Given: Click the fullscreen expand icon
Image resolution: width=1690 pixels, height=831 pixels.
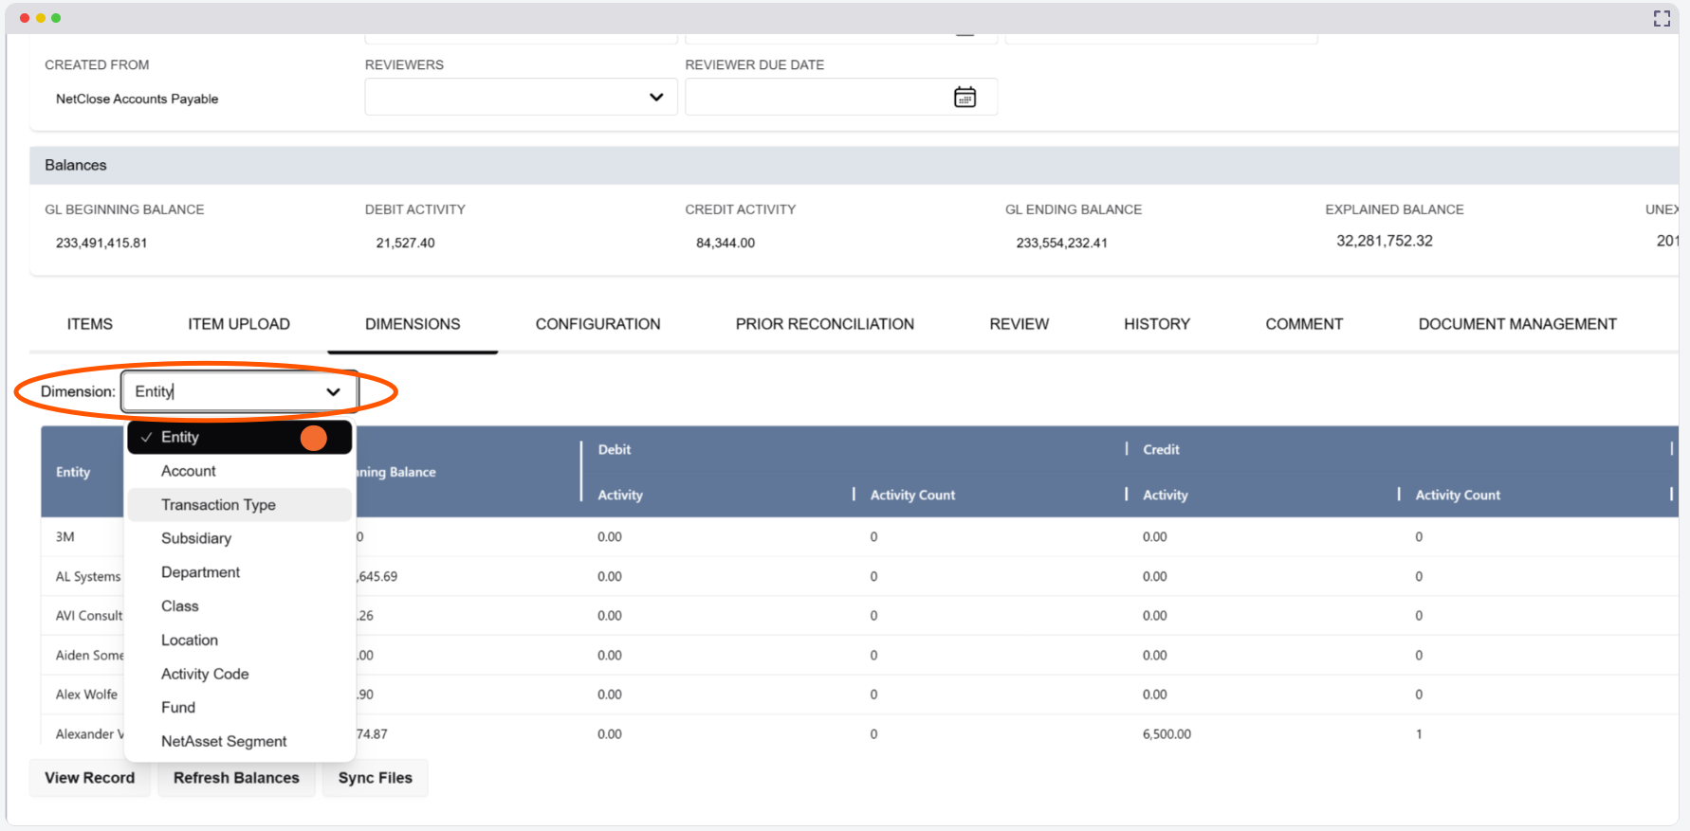Looking at the screenshot, I should click(x=1662, y=19).
